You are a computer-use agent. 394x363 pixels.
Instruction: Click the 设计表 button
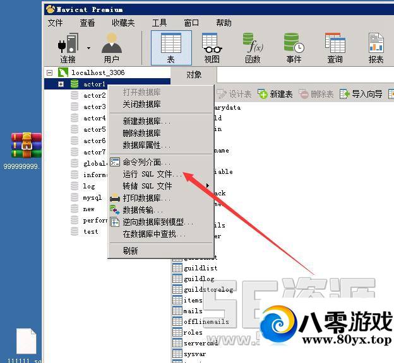tap(234, 95)
